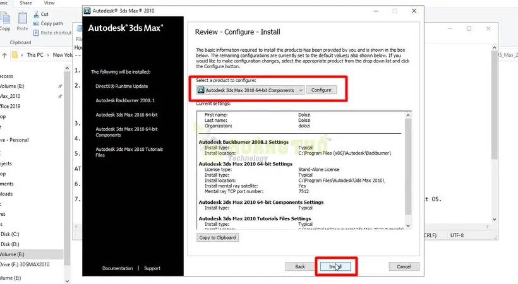Minimize the Notepad window behind the installer

pyautogui.click(x=450, y=29)
